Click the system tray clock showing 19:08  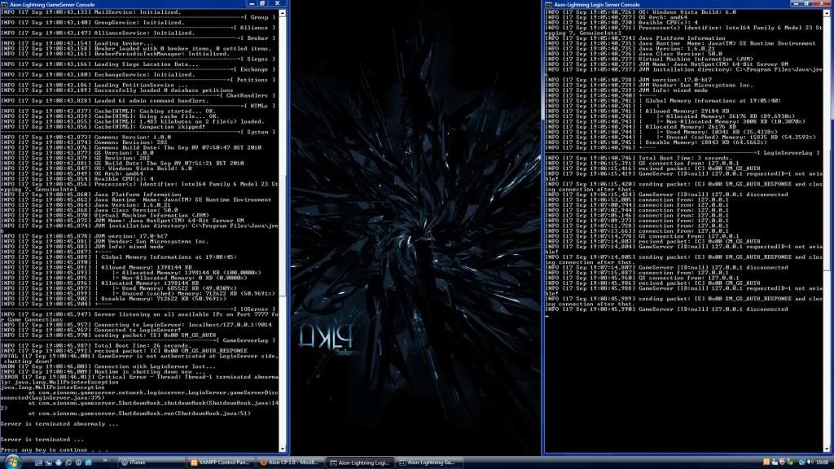819,462
